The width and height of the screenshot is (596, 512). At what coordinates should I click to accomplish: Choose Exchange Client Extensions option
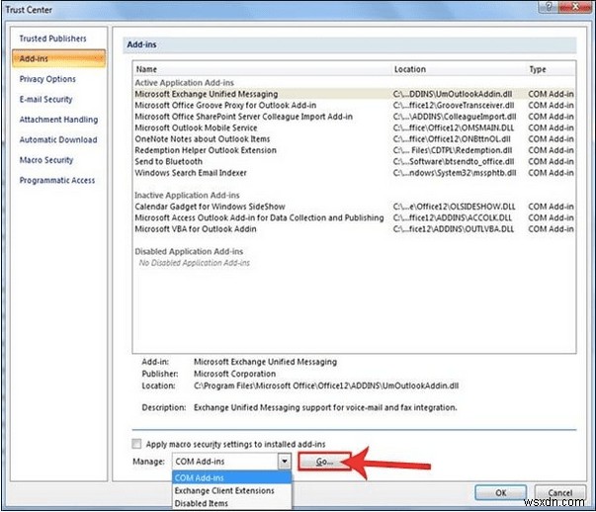232,490
